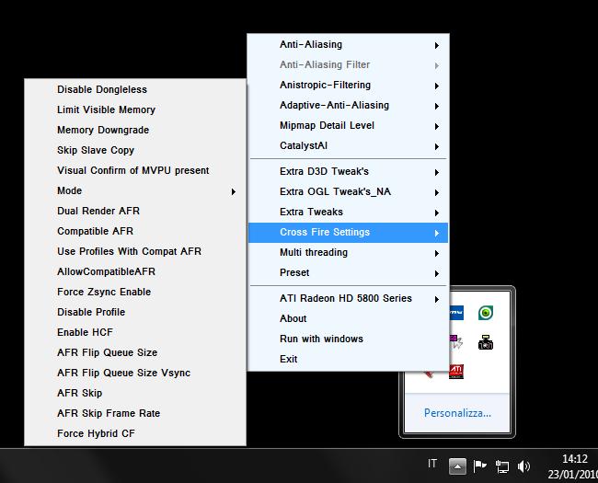Open the red ATI tray icon
The width and height of the screenshot is (598, 483).
(x=456, y=372)
